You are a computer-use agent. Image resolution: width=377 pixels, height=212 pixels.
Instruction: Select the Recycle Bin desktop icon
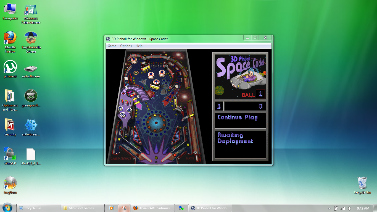point(362,185)
